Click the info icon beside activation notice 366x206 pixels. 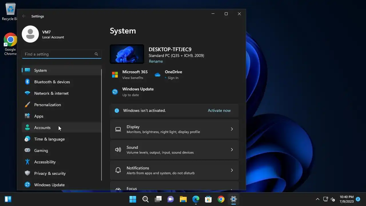[117, 110]
